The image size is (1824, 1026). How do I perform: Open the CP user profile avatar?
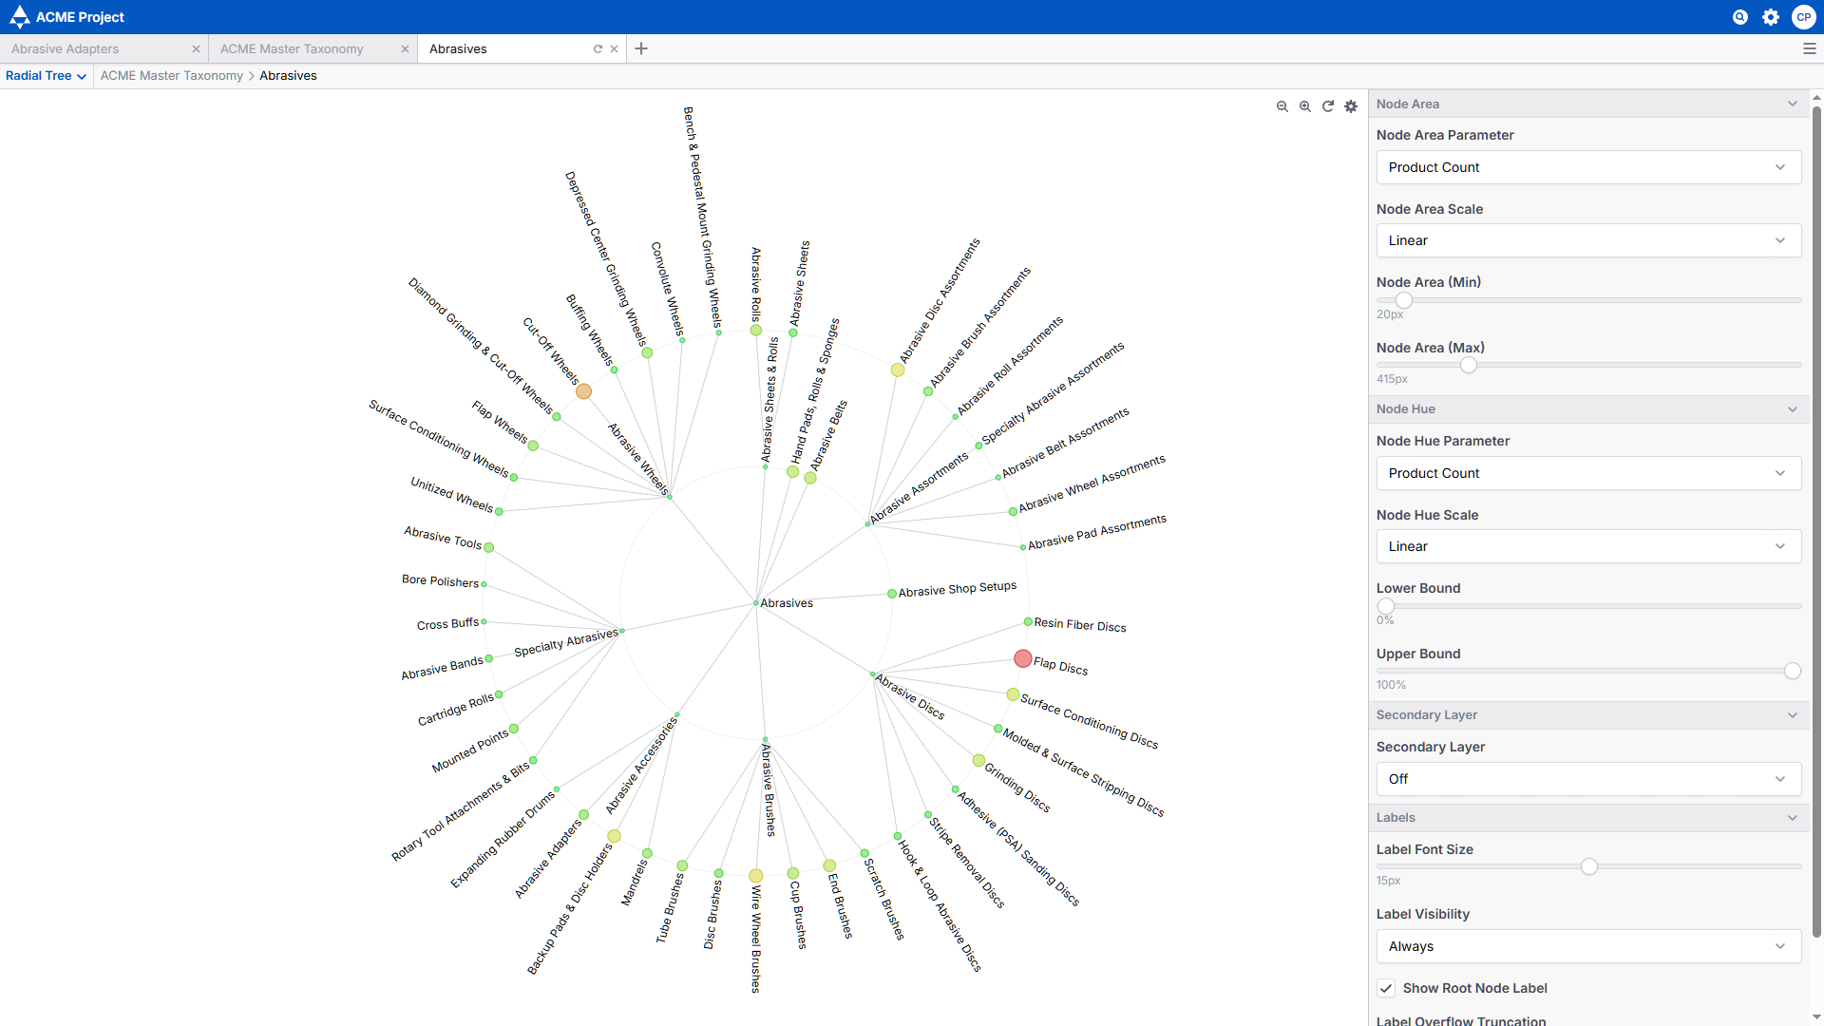click(x=1803, y=17)
